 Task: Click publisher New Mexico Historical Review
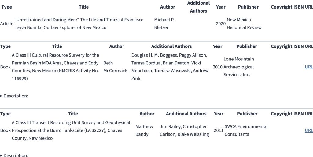pyautogui.click(x=244, y=24)
